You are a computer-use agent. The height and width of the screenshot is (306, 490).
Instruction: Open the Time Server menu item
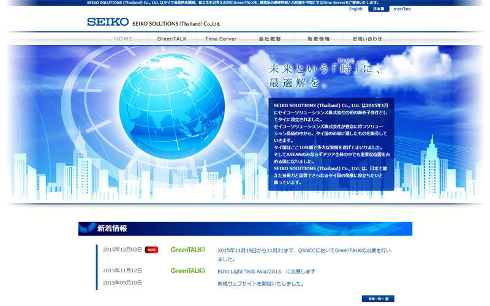pyautogui.click(x=221, y=39)
